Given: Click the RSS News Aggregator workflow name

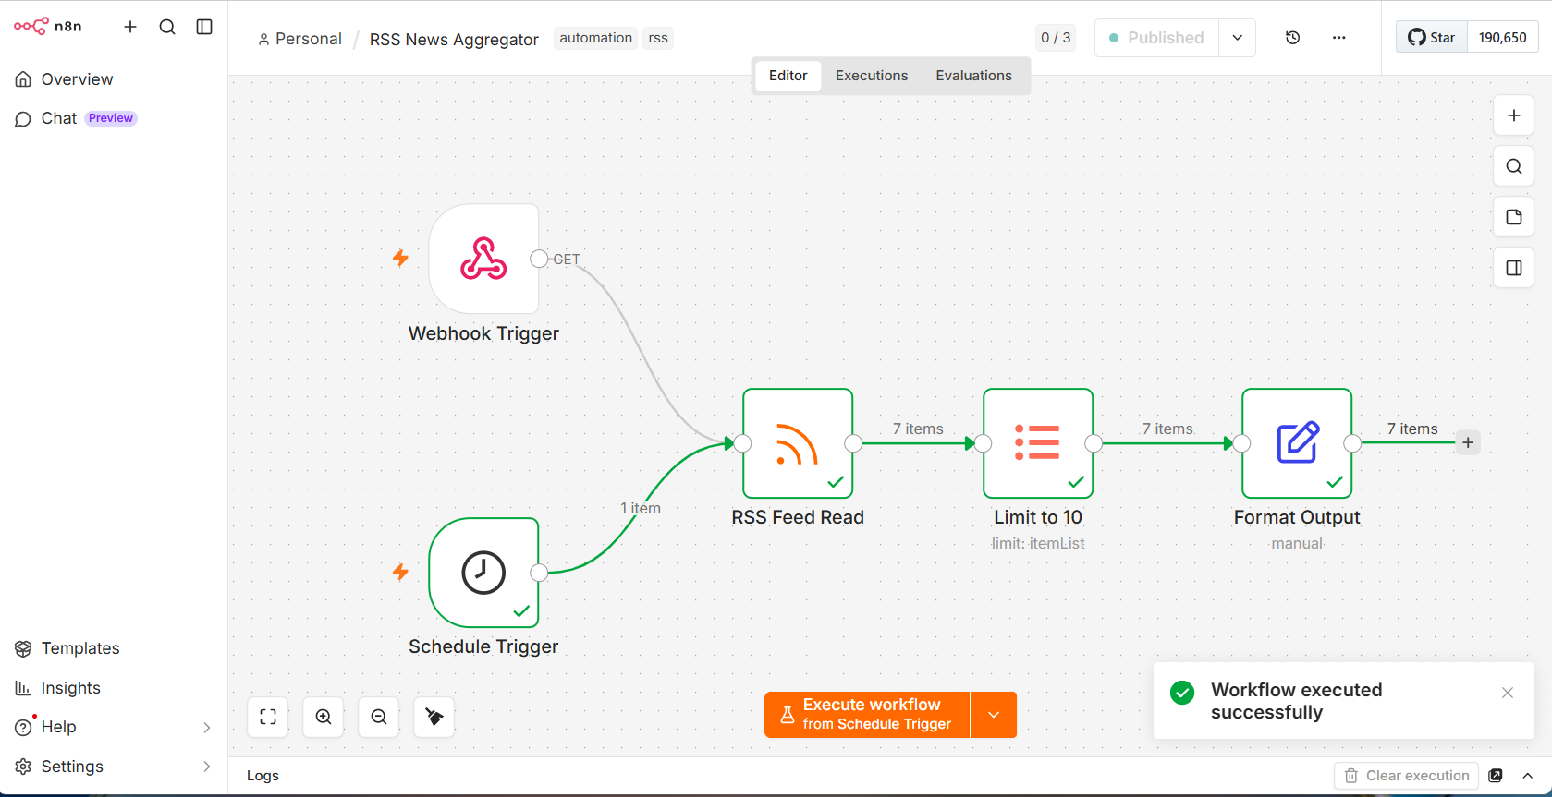Looking at the screenshot, I should pyautogui.click(x=454, y=39).
